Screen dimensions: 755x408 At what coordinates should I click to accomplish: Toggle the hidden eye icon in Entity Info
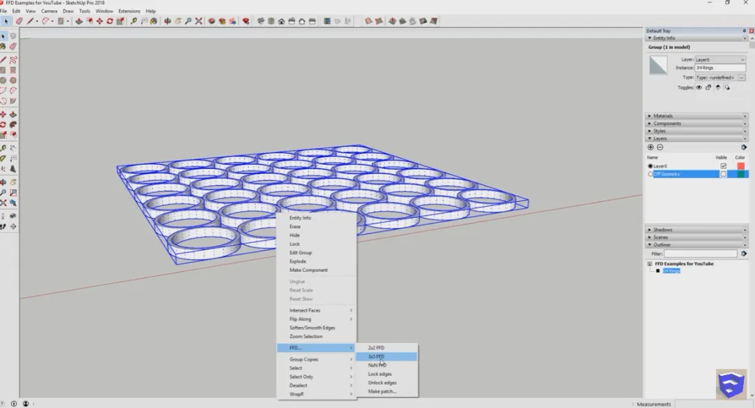(698, 87)
